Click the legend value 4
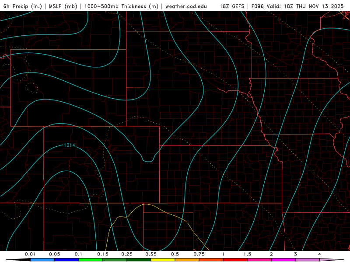Viewport: 350px width, 262px height. (x=319, y=254)
